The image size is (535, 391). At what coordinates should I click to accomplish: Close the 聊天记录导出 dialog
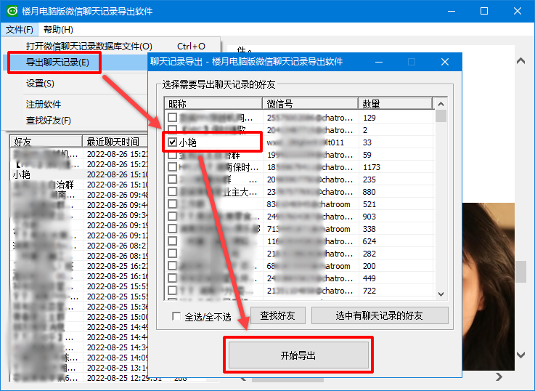444,62
